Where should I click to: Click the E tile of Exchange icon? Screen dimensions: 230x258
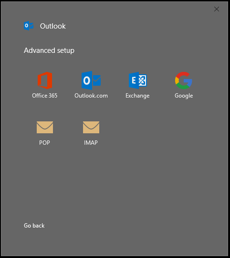(134, 80)
